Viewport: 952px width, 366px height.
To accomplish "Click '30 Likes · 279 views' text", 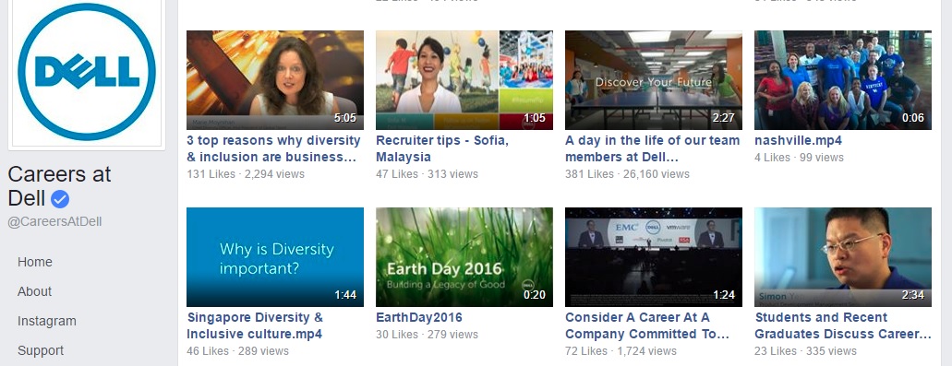I will coord(427,335).
